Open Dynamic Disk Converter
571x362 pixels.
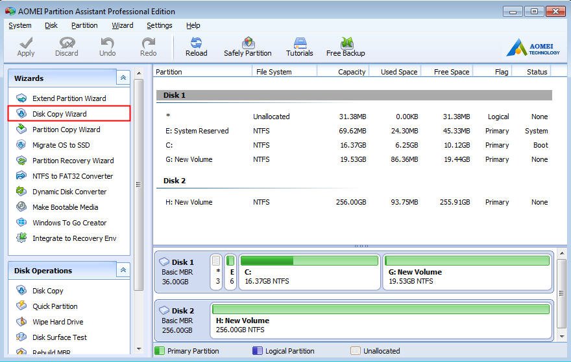click(69, 192)
